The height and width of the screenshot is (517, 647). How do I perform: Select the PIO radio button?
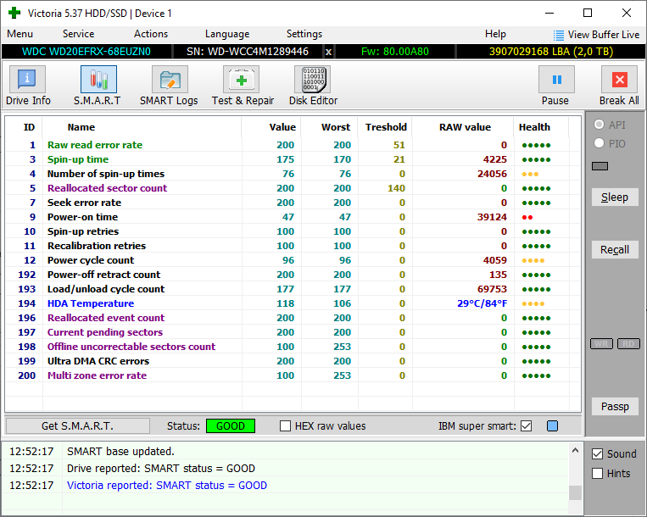[x=600, y=143]
